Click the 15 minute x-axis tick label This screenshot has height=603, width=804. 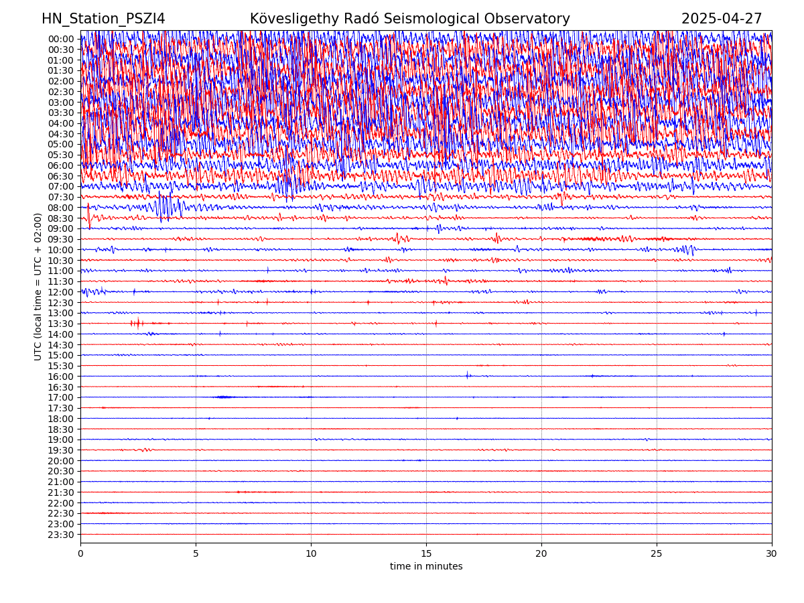tap(426, 554)
